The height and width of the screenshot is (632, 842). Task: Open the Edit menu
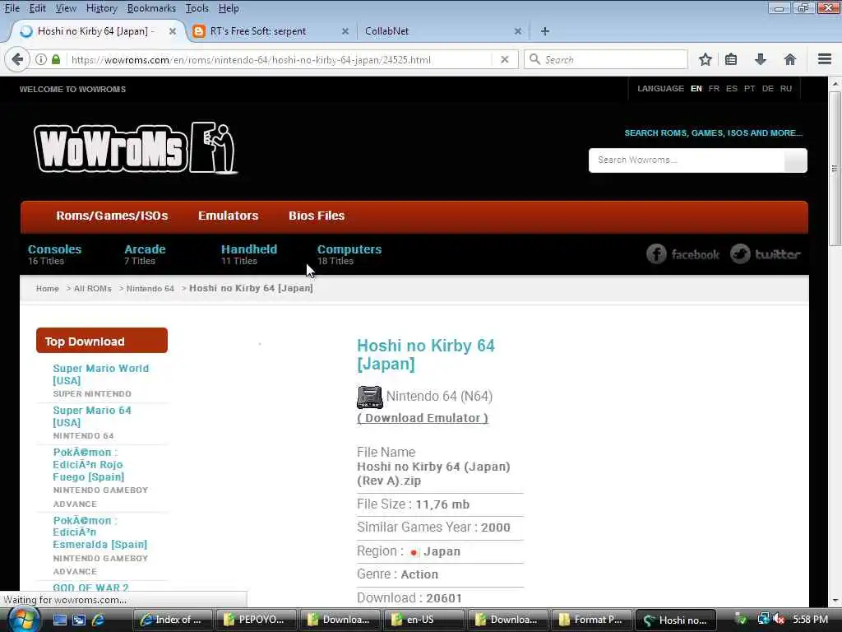pyautogui.click(x=38, y=8)
